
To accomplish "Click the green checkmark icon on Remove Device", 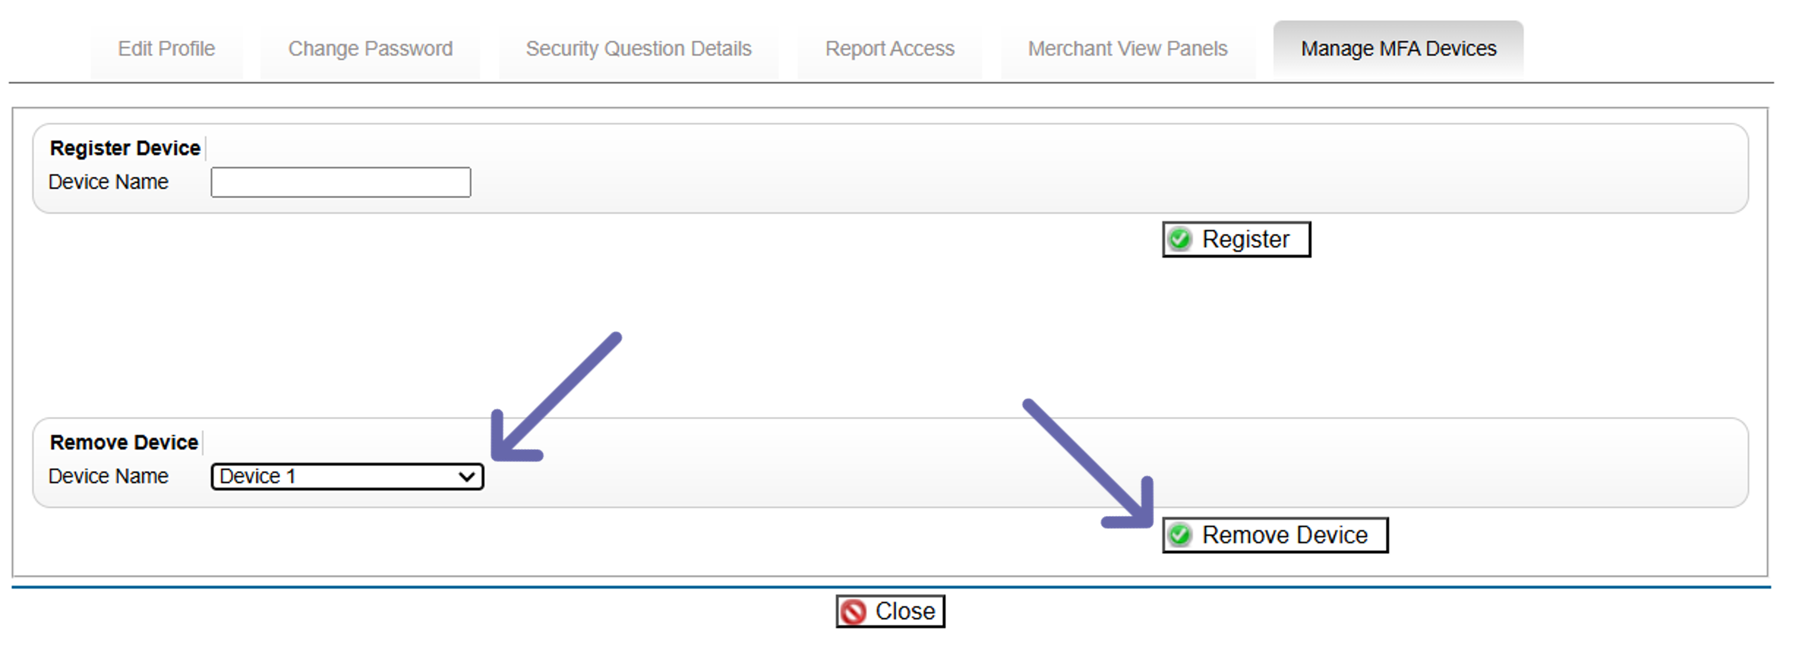I will [1180, 535].
